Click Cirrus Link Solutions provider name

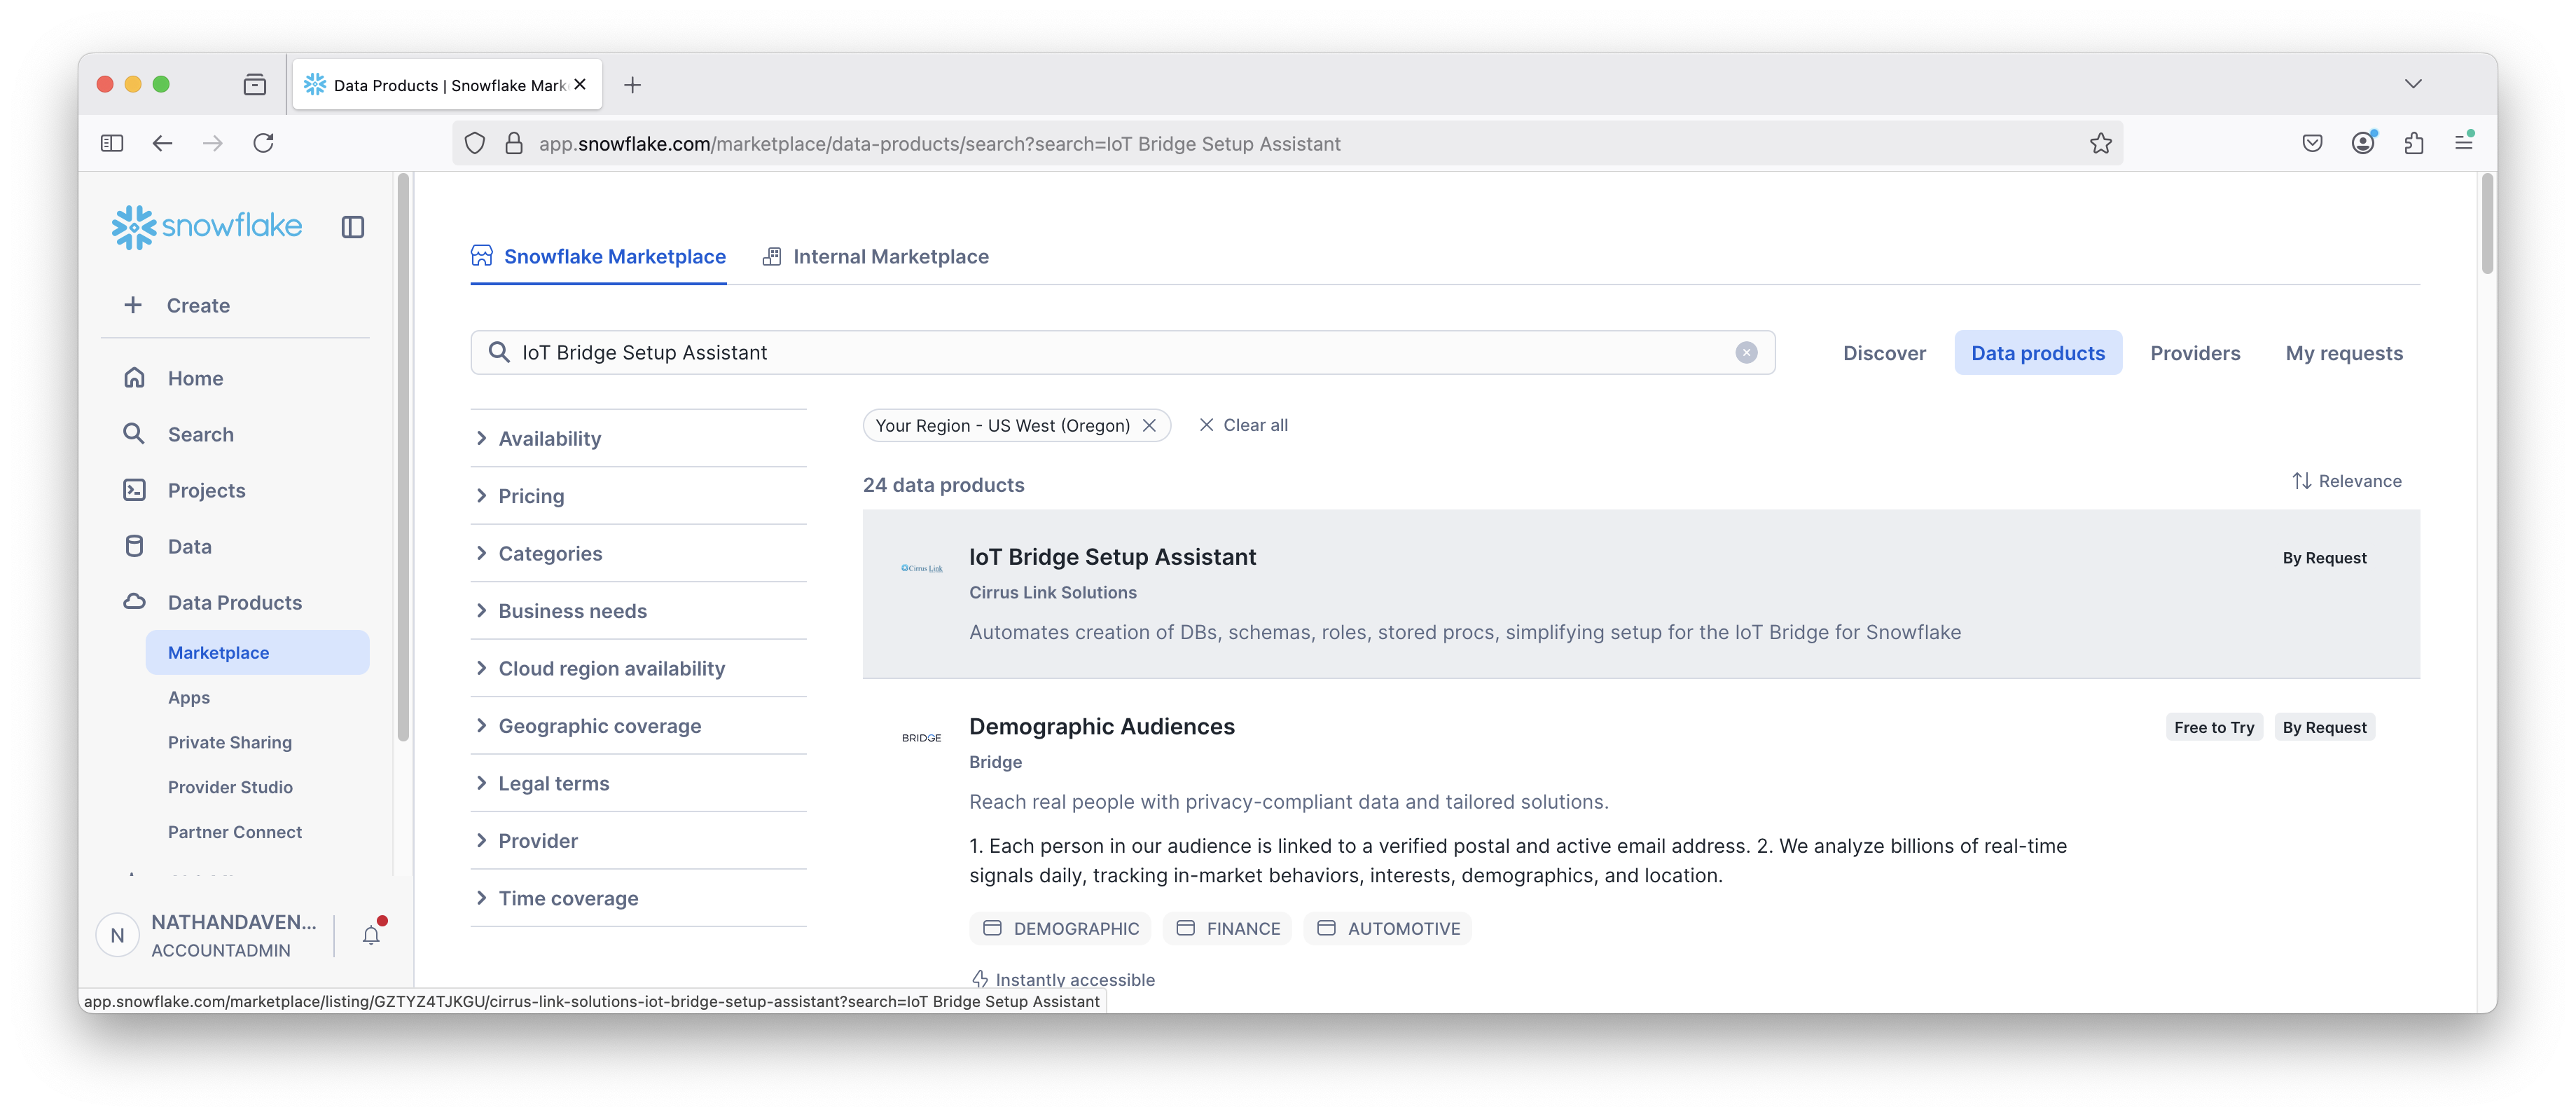pos(1052,593)
